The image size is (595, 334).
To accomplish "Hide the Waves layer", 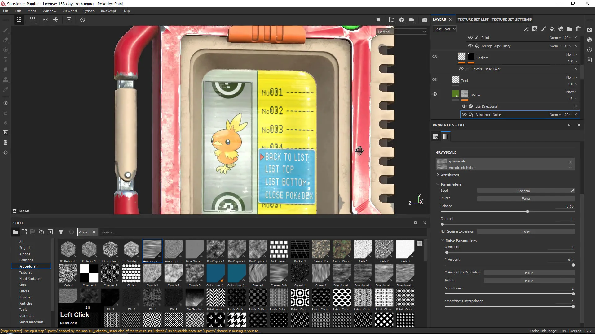I will [435, 94].
